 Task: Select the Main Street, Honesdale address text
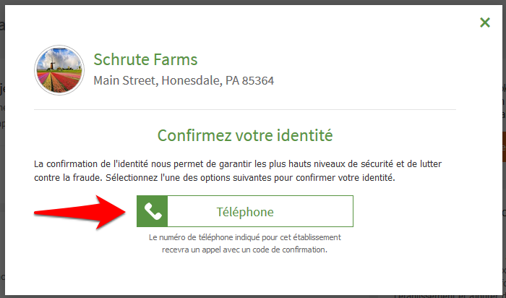tap(184, 80)
